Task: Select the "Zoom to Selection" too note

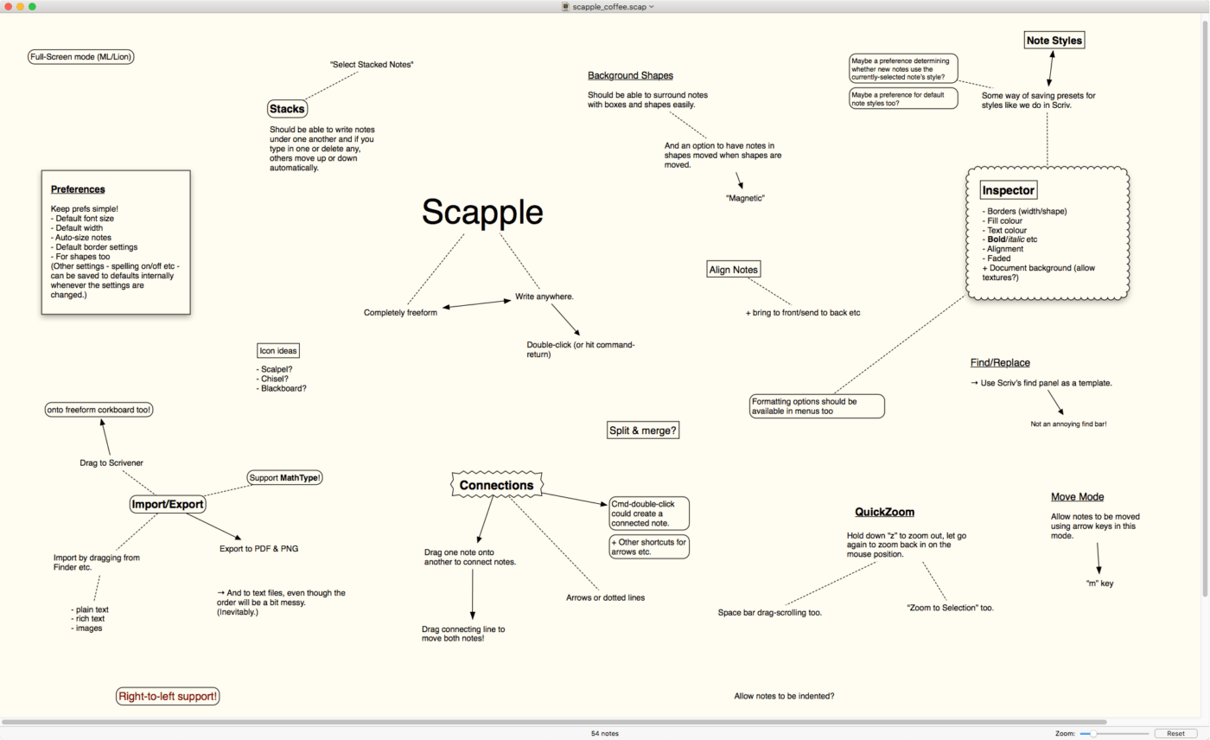Action: click(x=950, y=608)
